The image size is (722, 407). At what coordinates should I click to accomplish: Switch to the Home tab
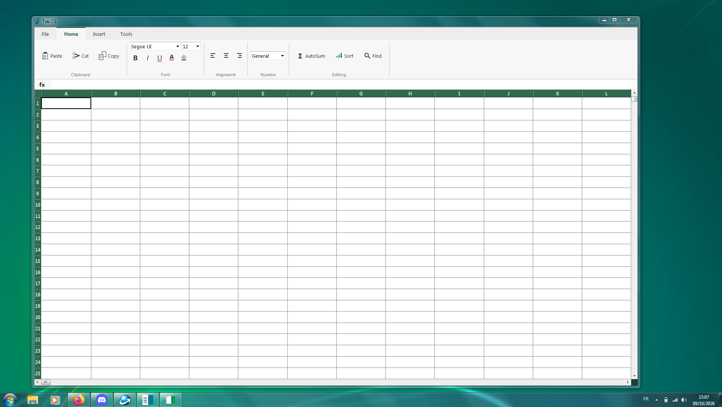coord(71,34)
